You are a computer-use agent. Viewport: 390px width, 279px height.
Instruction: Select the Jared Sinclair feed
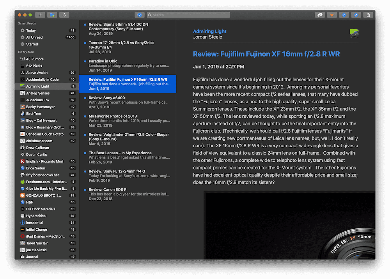(x=47, y=243)
